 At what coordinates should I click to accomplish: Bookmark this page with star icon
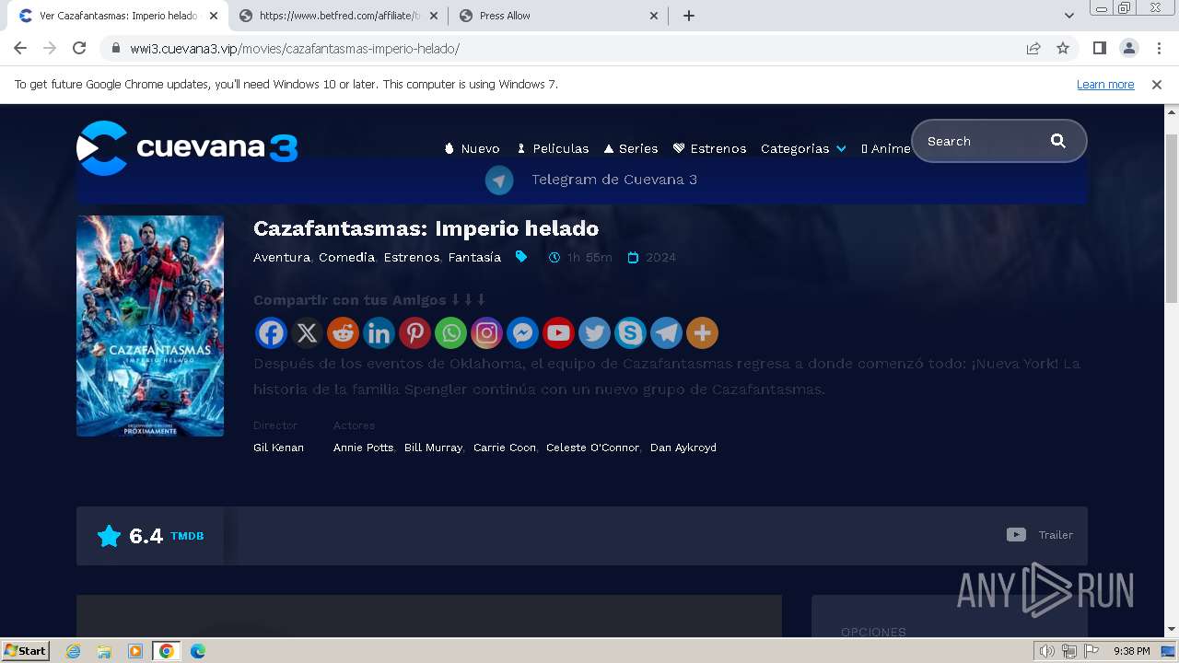[1063, 48]
